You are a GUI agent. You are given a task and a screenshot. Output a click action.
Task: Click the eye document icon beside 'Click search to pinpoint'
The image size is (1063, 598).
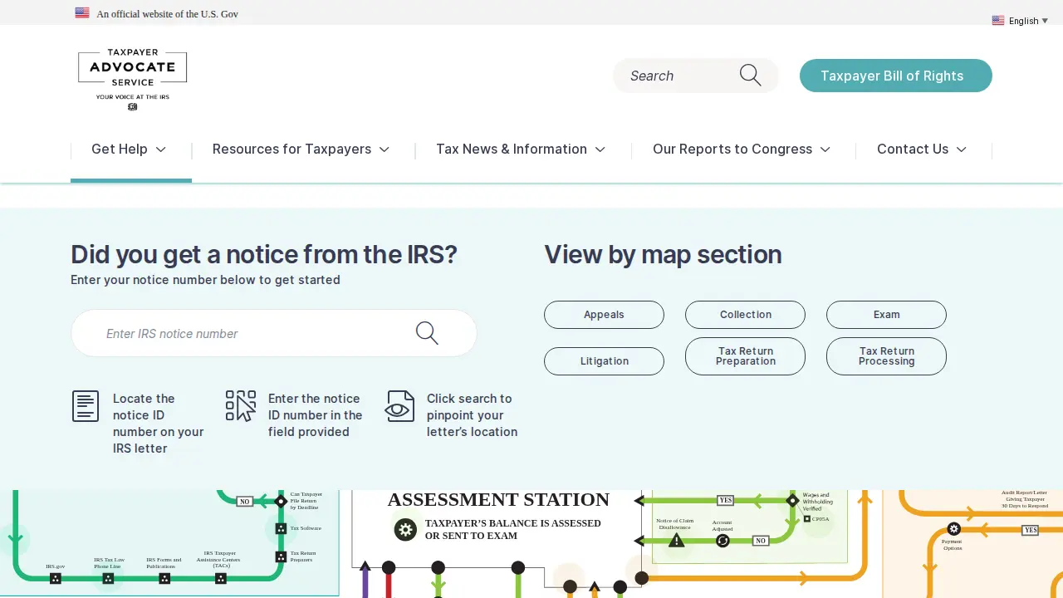pos(399,406)
